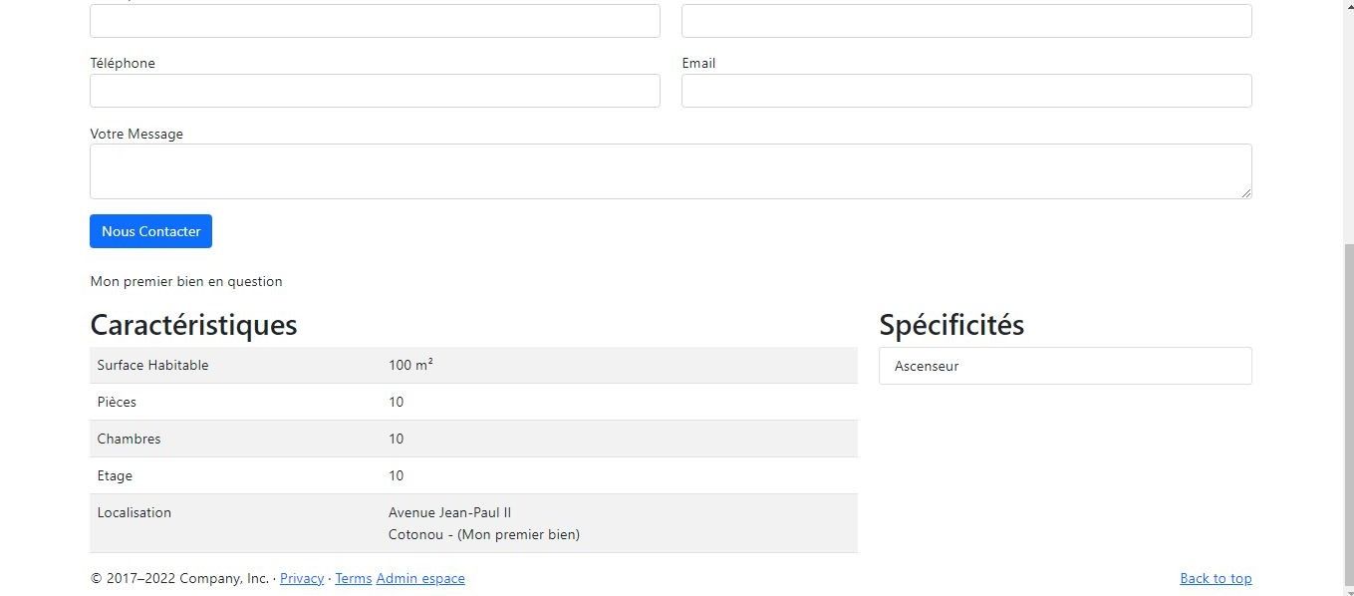Focus the Email input field
This screenshot has height=596, width=1354.
tap(966, 91)
